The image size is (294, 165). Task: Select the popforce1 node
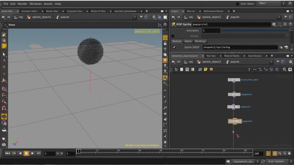click(234, 107)
